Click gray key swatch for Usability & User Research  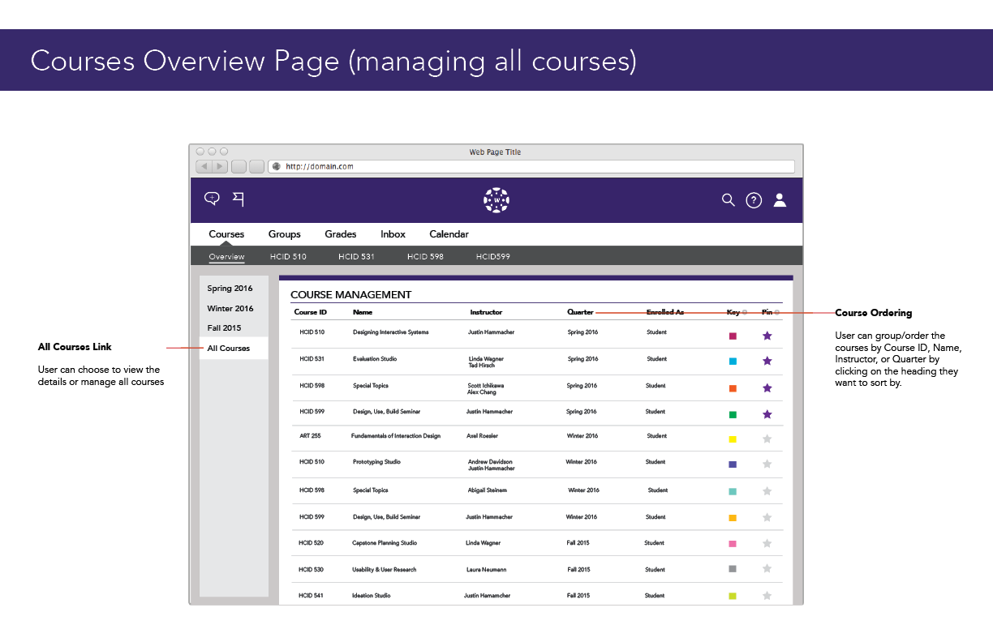pos(733,569)
